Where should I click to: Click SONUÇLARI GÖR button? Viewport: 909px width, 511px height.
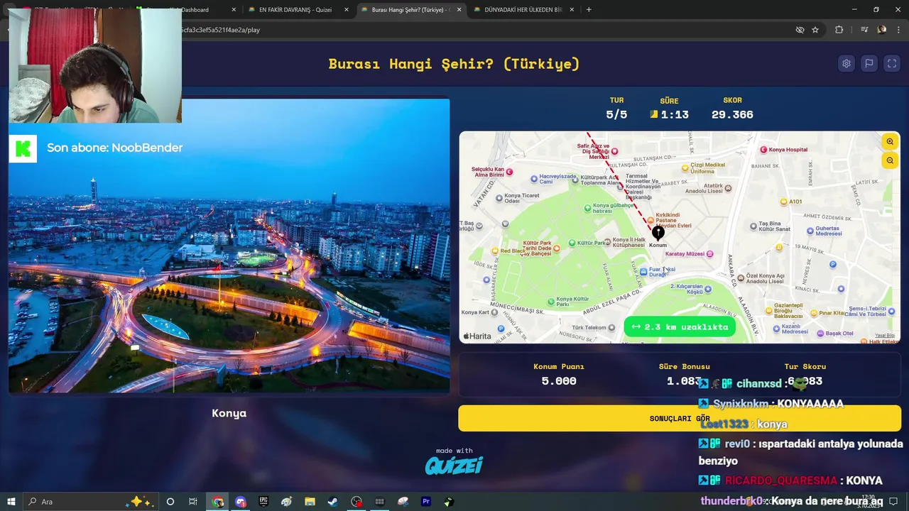pos(680,418)
